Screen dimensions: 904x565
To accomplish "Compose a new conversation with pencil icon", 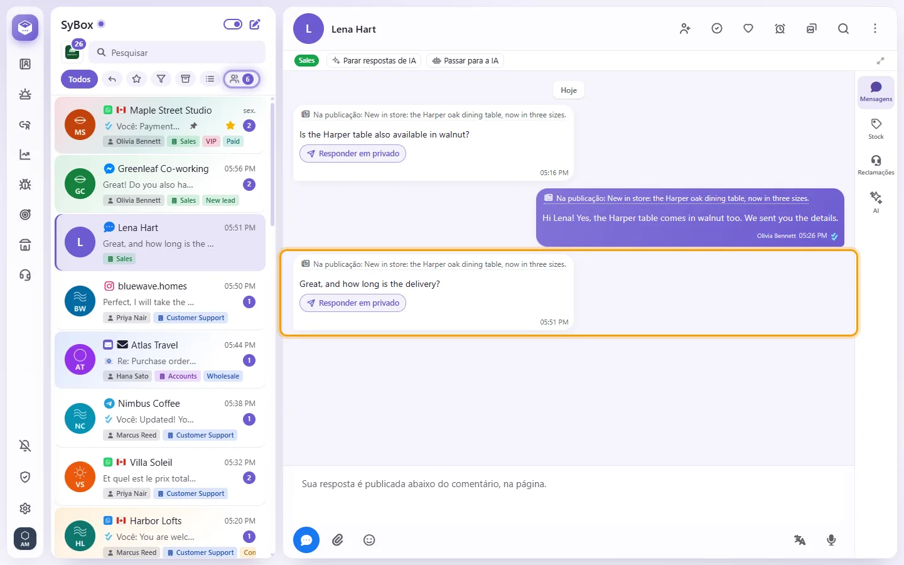I will [x=255, y=24].
